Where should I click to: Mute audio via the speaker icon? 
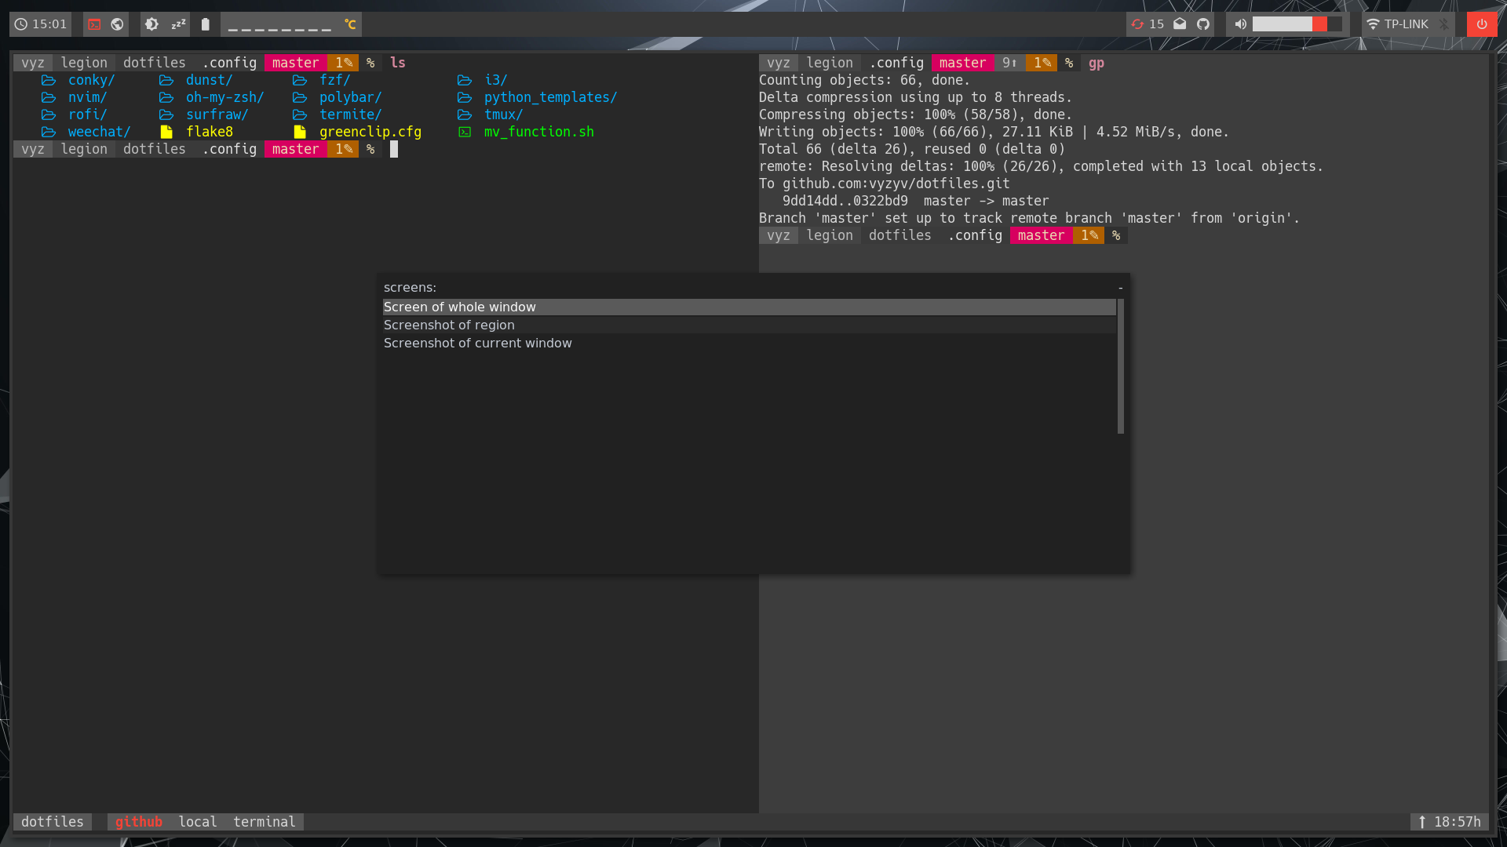[1240, 24]
